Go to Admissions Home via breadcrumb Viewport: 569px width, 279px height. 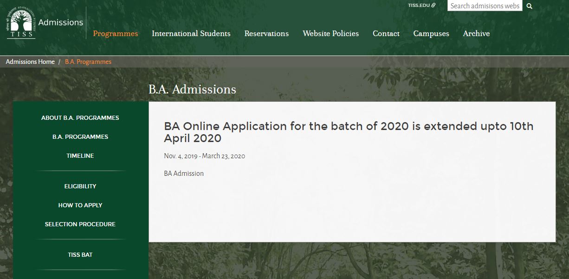pos(30,61)
